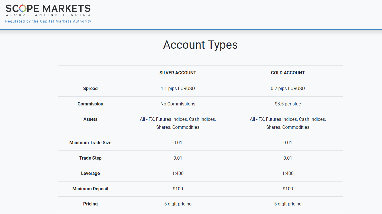
Task: Click the Leverage row label
Action: [90, 173]
